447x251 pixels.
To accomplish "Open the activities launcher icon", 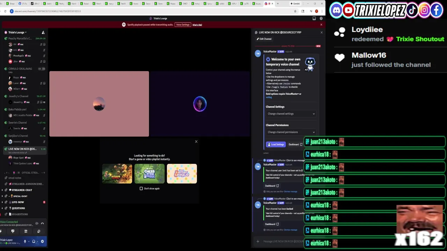I will coord(26,231).
